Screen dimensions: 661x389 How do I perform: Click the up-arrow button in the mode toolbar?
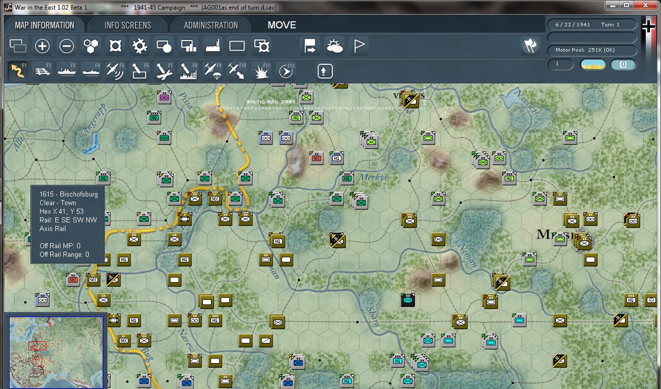325,71
